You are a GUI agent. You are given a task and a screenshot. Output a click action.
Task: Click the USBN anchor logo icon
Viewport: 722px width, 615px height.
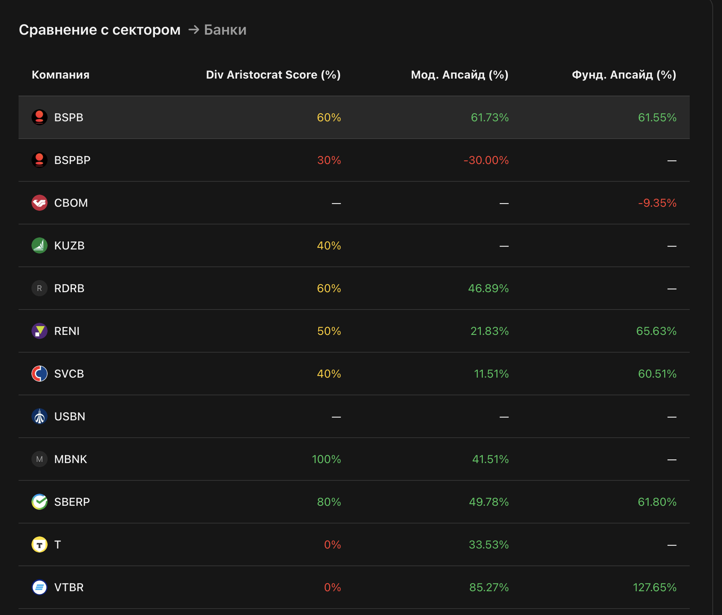click(40, 416)
